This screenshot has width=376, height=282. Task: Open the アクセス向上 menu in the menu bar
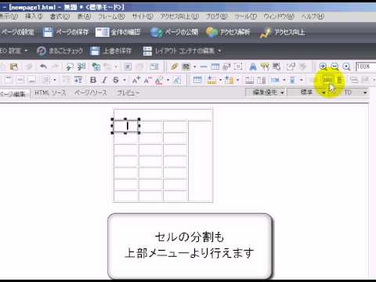179,16
